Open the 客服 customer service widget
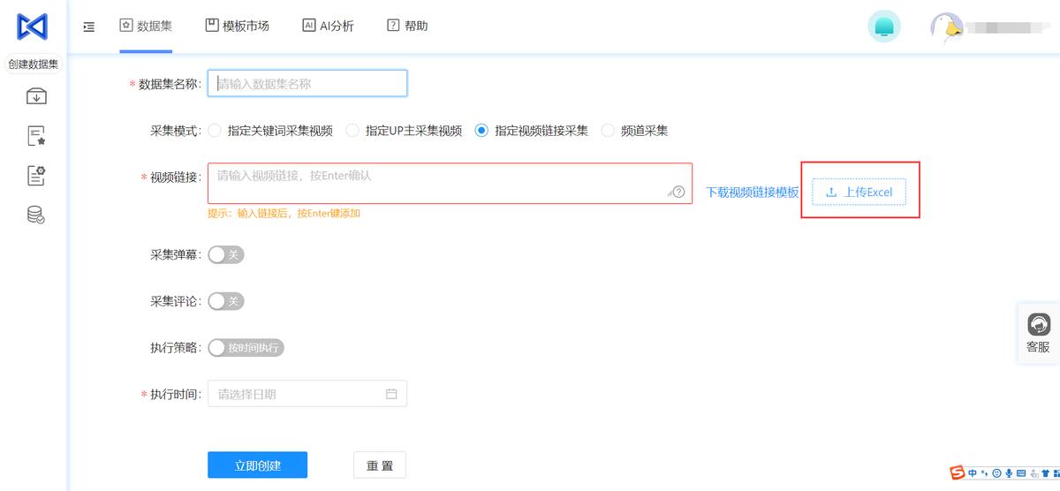1060x491 pixels. point(1038,334)
